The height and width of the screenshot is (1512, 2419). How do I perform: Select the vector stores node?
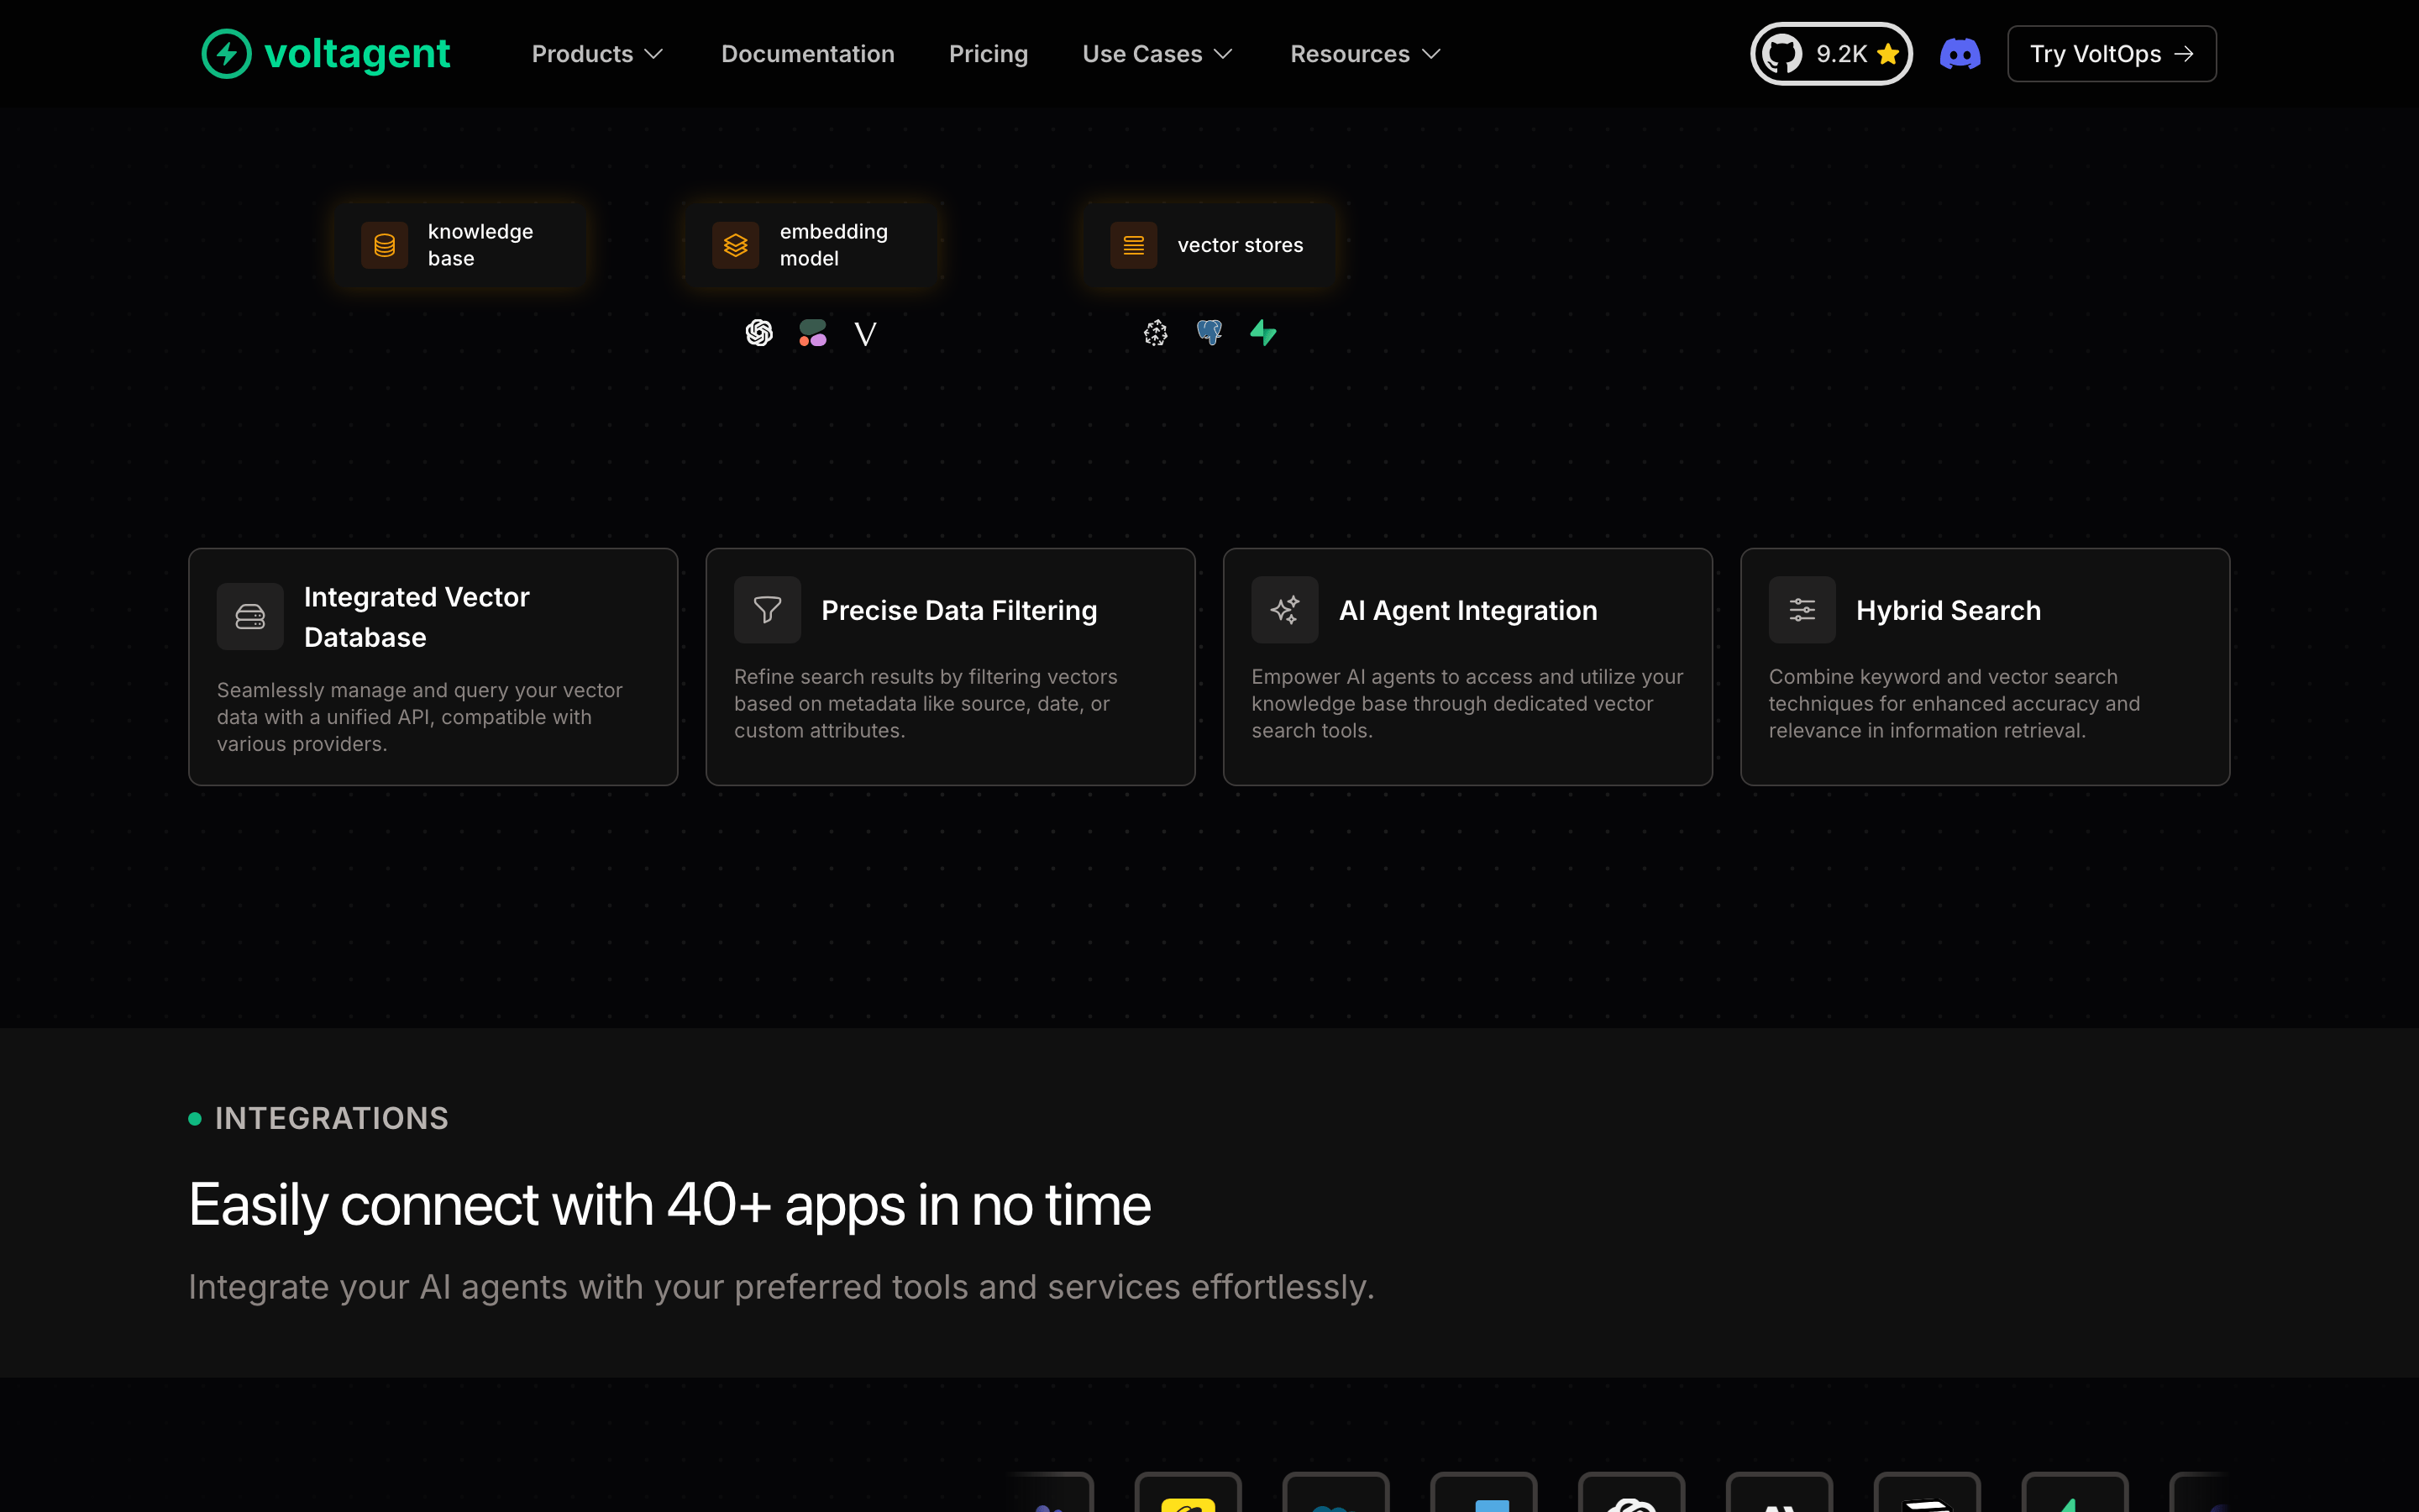coord(1209,245)
